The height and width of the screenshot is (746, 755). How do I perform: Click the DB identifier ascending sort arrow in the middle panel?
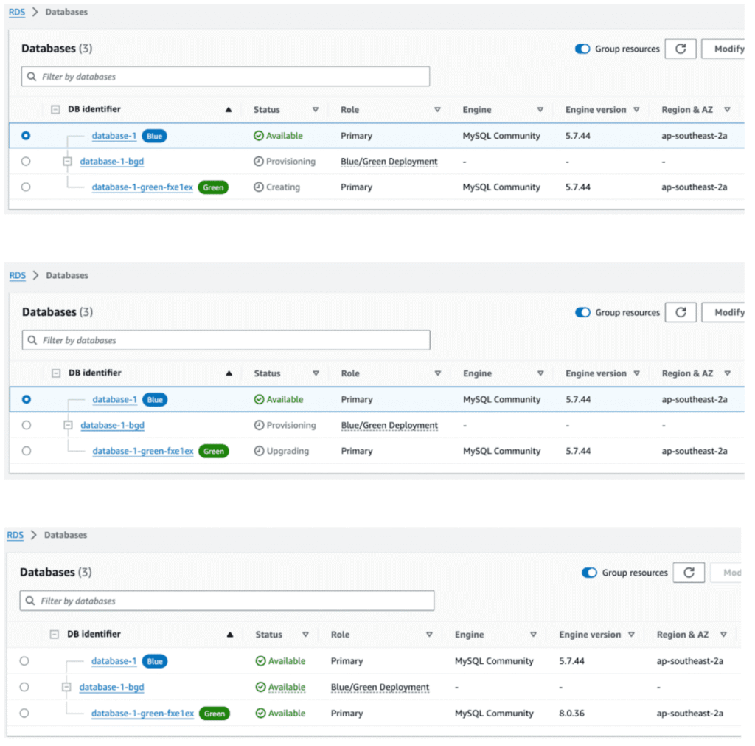pos(229,373)
